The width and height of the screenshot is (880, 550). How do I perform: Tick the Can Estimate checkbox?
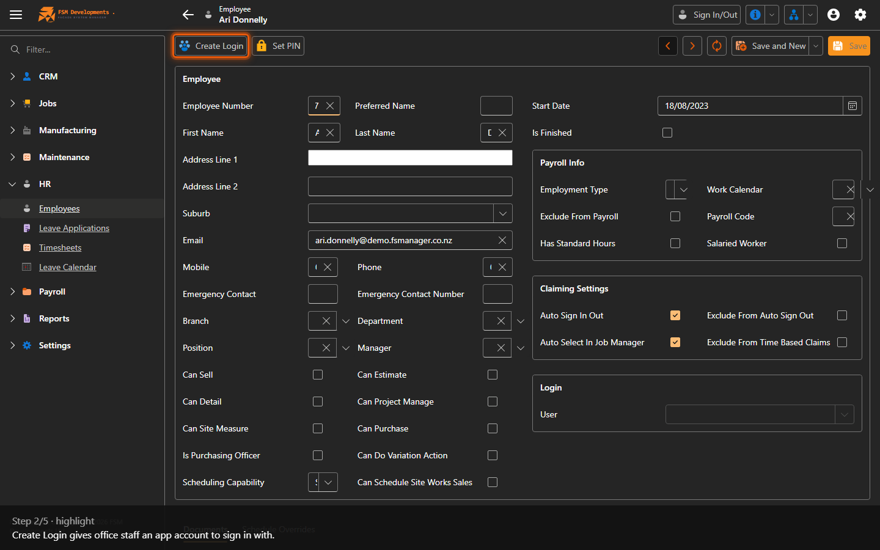(493, 375)
